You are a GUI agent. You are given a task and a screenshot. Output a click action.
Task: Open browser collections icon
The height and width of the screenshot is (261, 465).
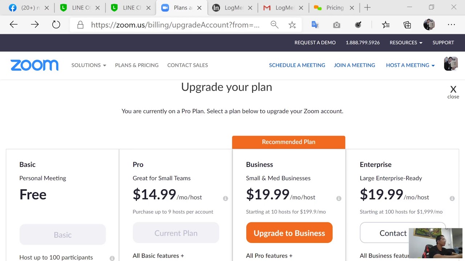pos(407,25)
